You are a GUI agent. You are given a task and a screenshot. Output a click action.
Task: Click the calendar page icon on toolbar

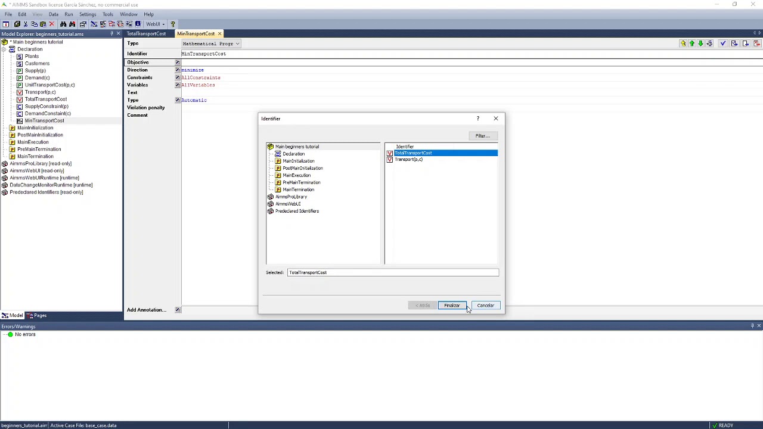pyautogui.click(x=6, y=24)
